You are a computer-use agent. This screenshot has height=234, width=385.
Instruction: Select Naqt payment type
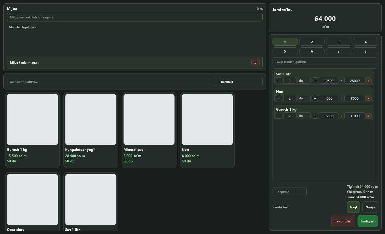click(x=353, y=207)
